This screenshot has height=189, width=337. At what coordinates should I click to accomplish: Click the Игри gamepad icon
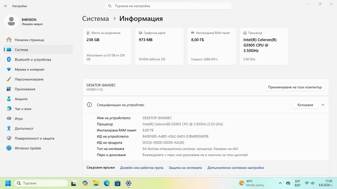pyautogui.click(x=9, y=118)
